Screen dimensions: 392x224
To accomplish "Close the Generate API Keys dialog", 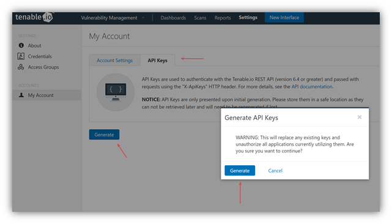I will tap(360, 117).
